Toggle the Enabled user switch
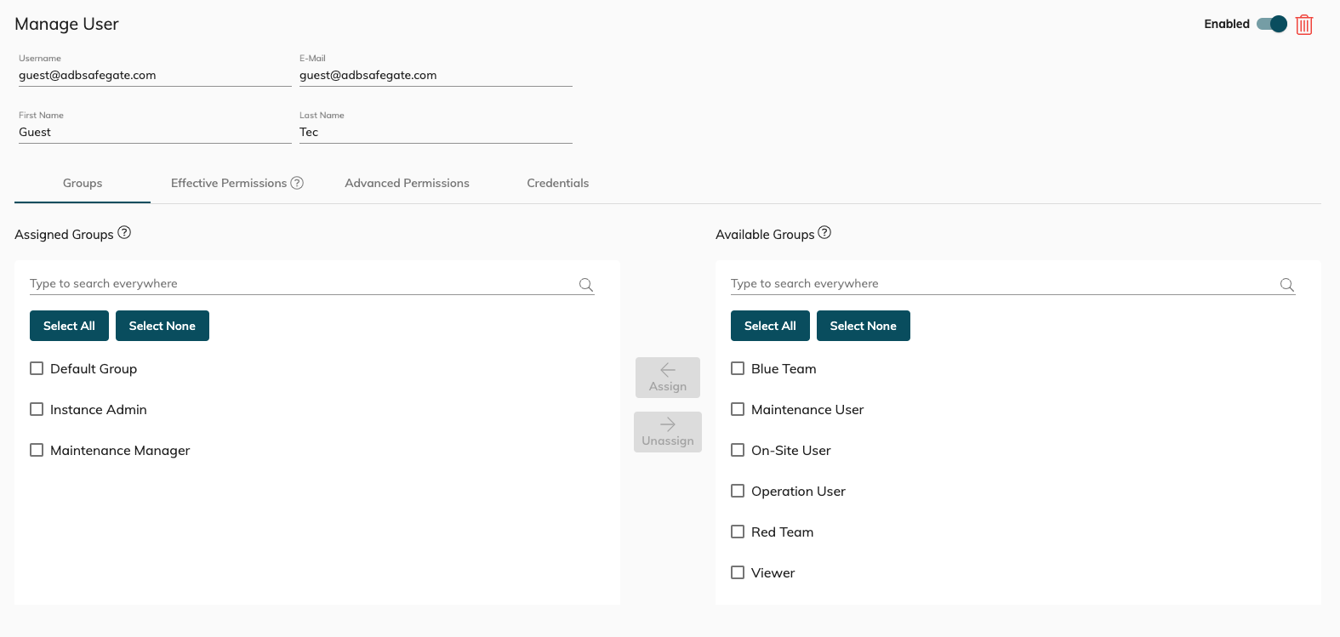Viewport: 1340px width, 637px height. click(x=1272, y=24)
